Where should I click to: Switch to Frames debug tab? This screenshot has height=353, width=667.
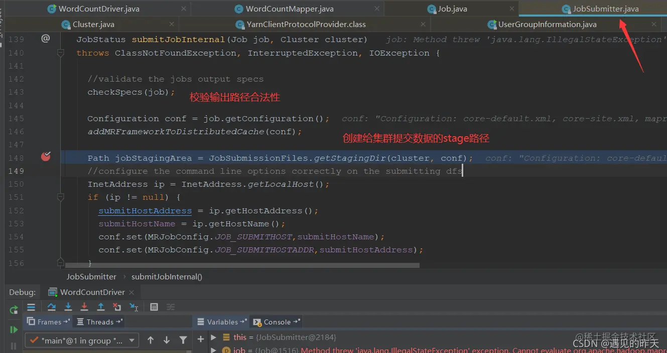[x=48, y=322]
